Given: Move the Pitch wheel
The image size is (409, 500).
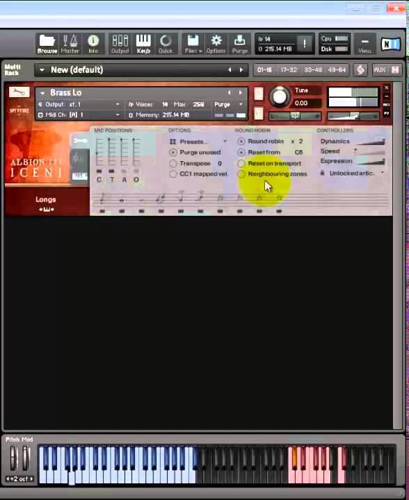Looking at the screenshot, I should pyautogui.click(x=13, y=458).
